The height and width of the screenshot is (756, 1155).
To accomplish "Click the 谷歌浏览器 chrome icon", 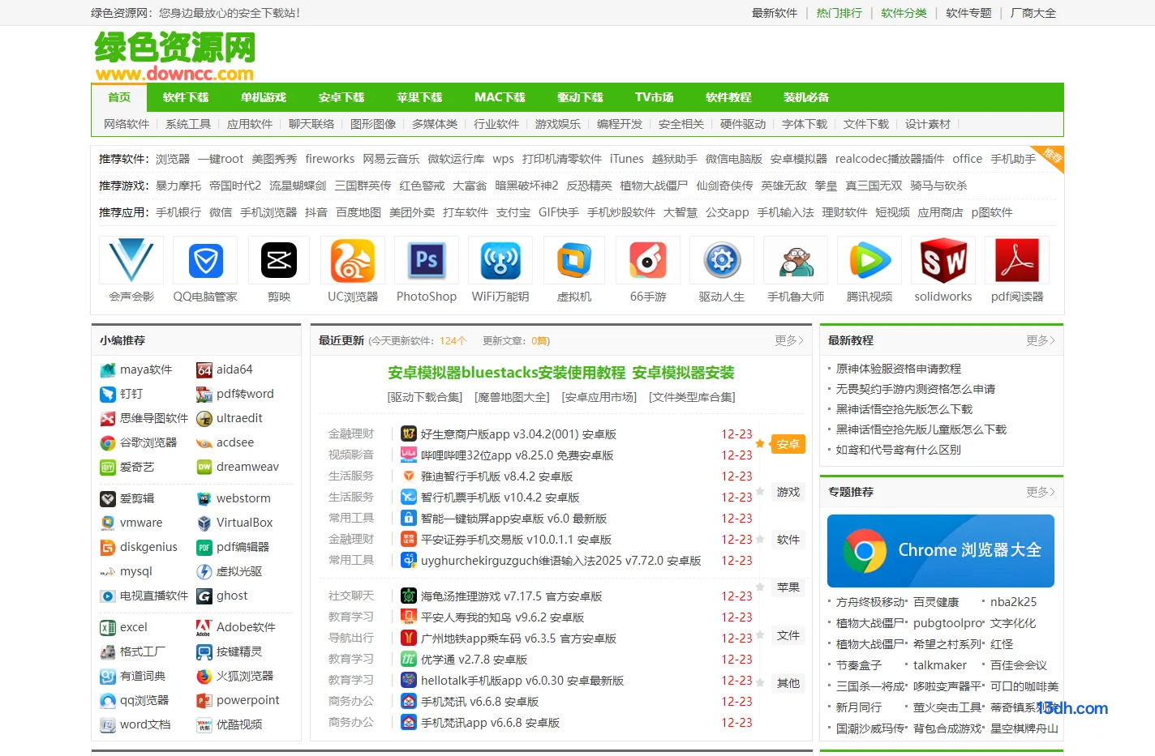I will coord(108,443).
